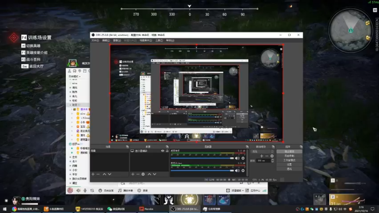Open the OBS 查看 menu

coord(117,40)
